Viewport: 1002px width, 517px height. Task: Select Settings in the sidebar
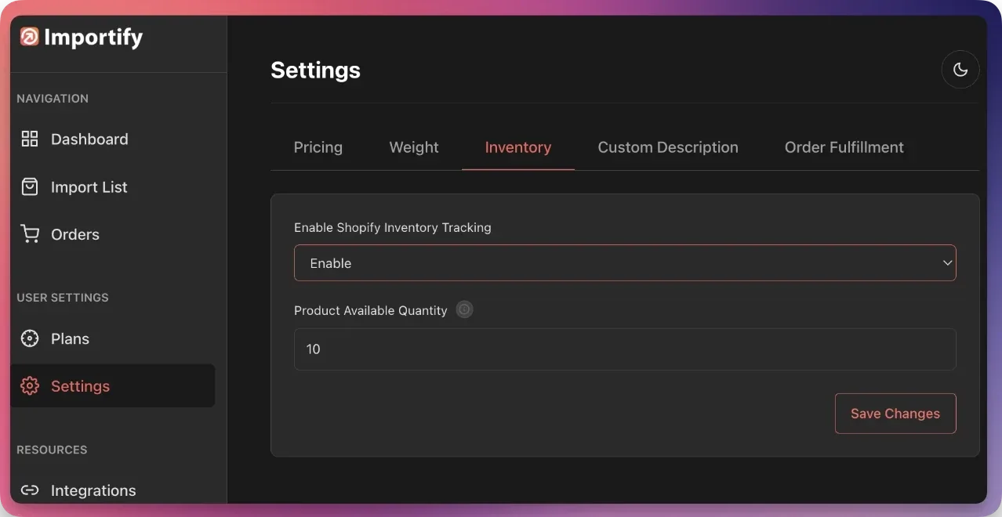pos(113,386)
